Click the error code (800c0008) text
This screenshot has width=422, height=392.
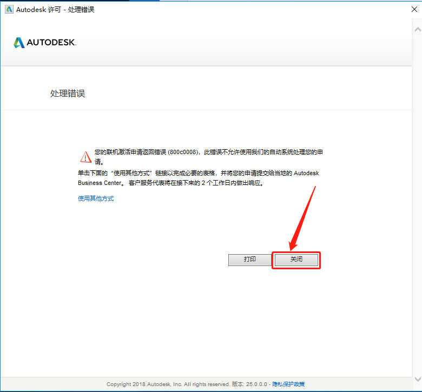[183, 152]
